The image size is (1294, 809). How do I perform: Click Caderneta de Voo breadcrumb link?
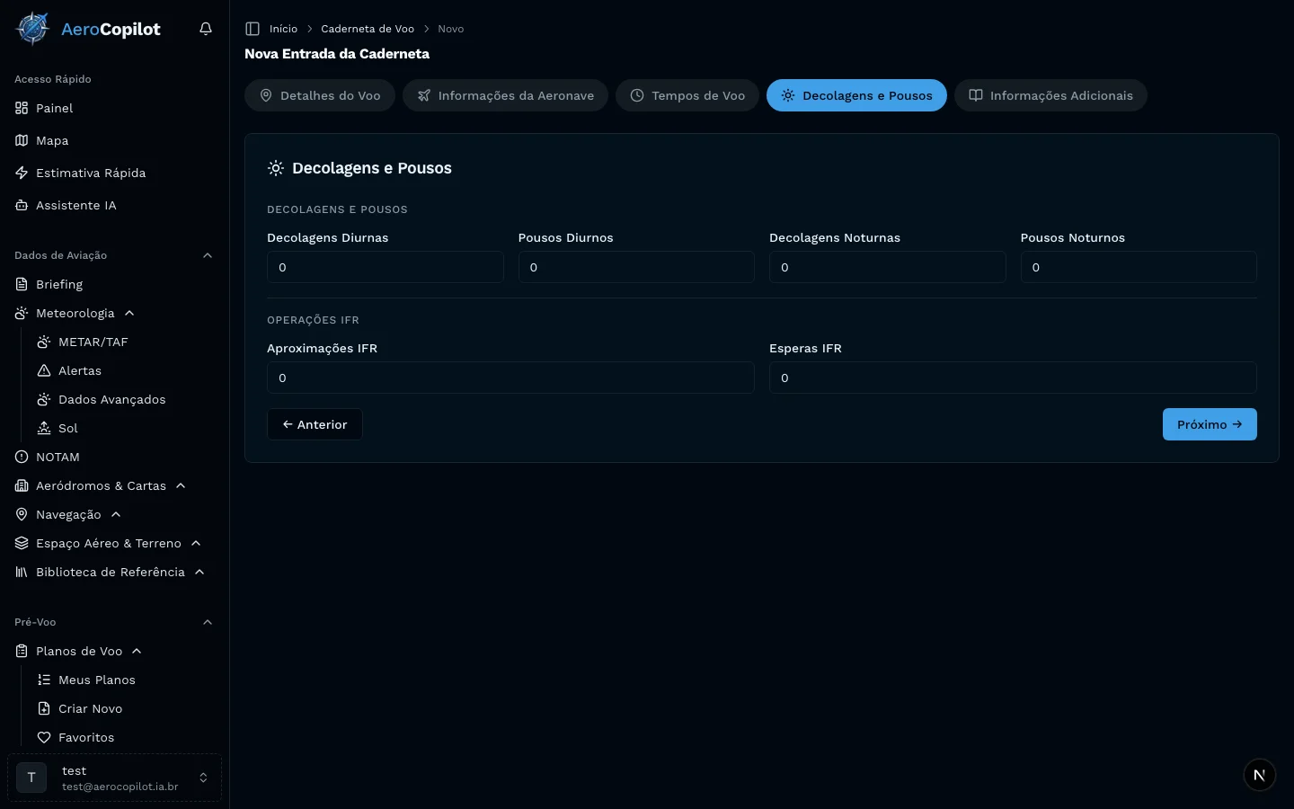[367, 29]
